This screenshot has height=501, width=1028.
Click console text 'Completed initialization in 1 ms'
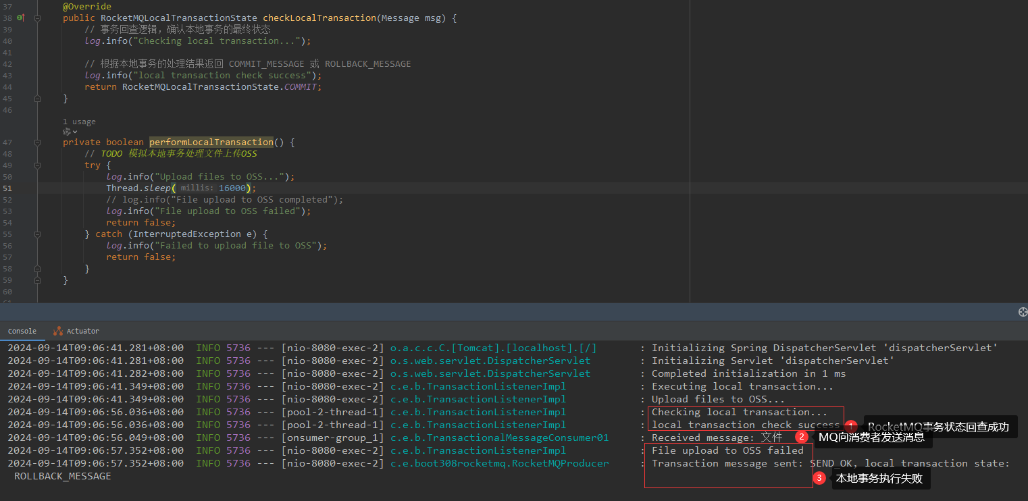click(748, 374)
